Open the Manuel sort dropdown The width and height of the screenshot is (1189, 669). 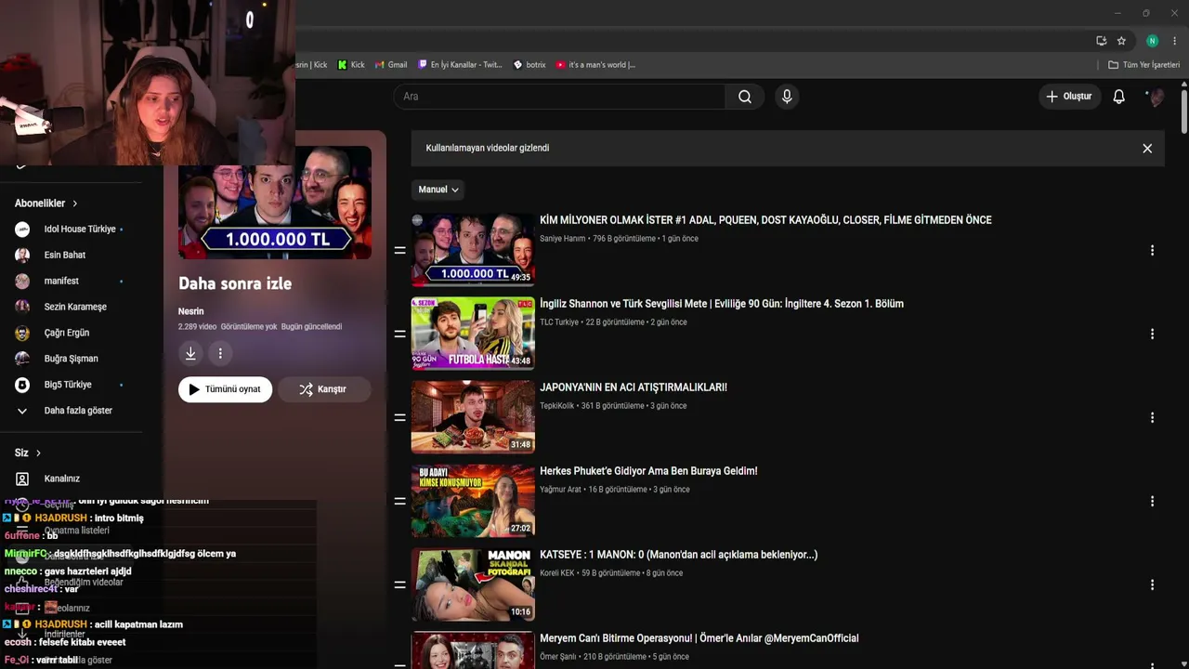point(438,190)
